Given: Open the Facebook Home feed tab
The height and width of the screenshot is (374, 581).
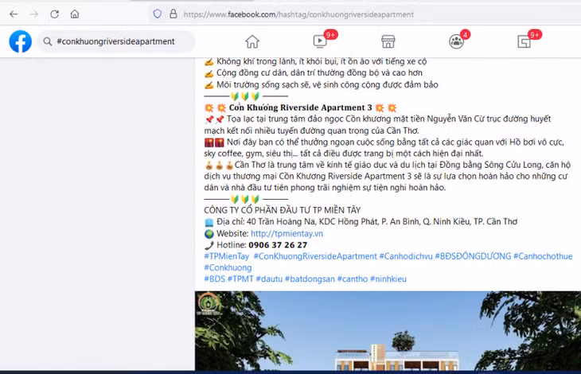Looking at the screenshot, I should click(x=252, y=41).
